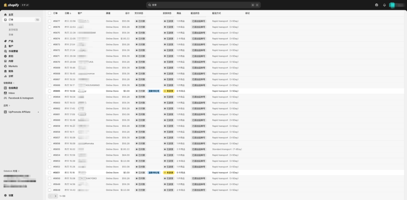Image resolution: width=407 pixels, height=200 pixels.
Task: Click the 市场营销 marketing target icon
Action: point(6,51)
